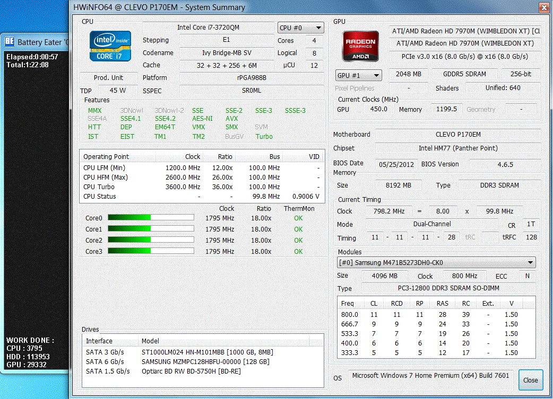Select the CPU LFM (Min) row

201,167
